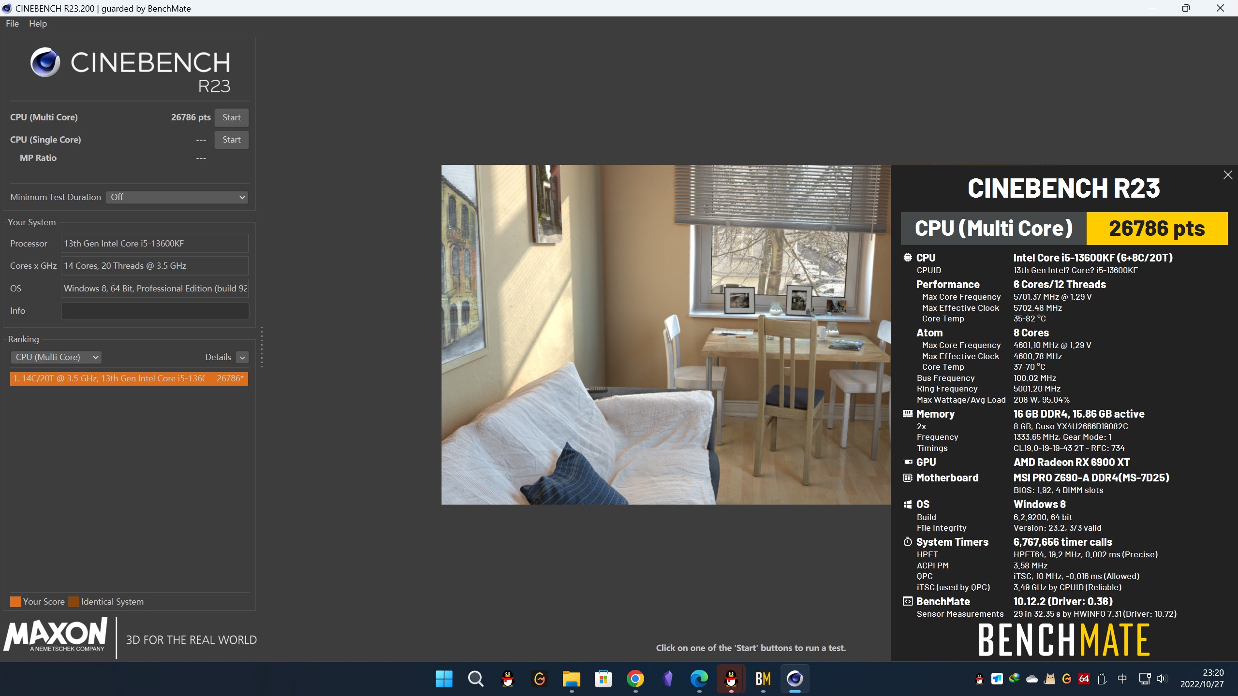Click the MSI PRO Z690-A DDR4 motherboard text

[1091, 478]
